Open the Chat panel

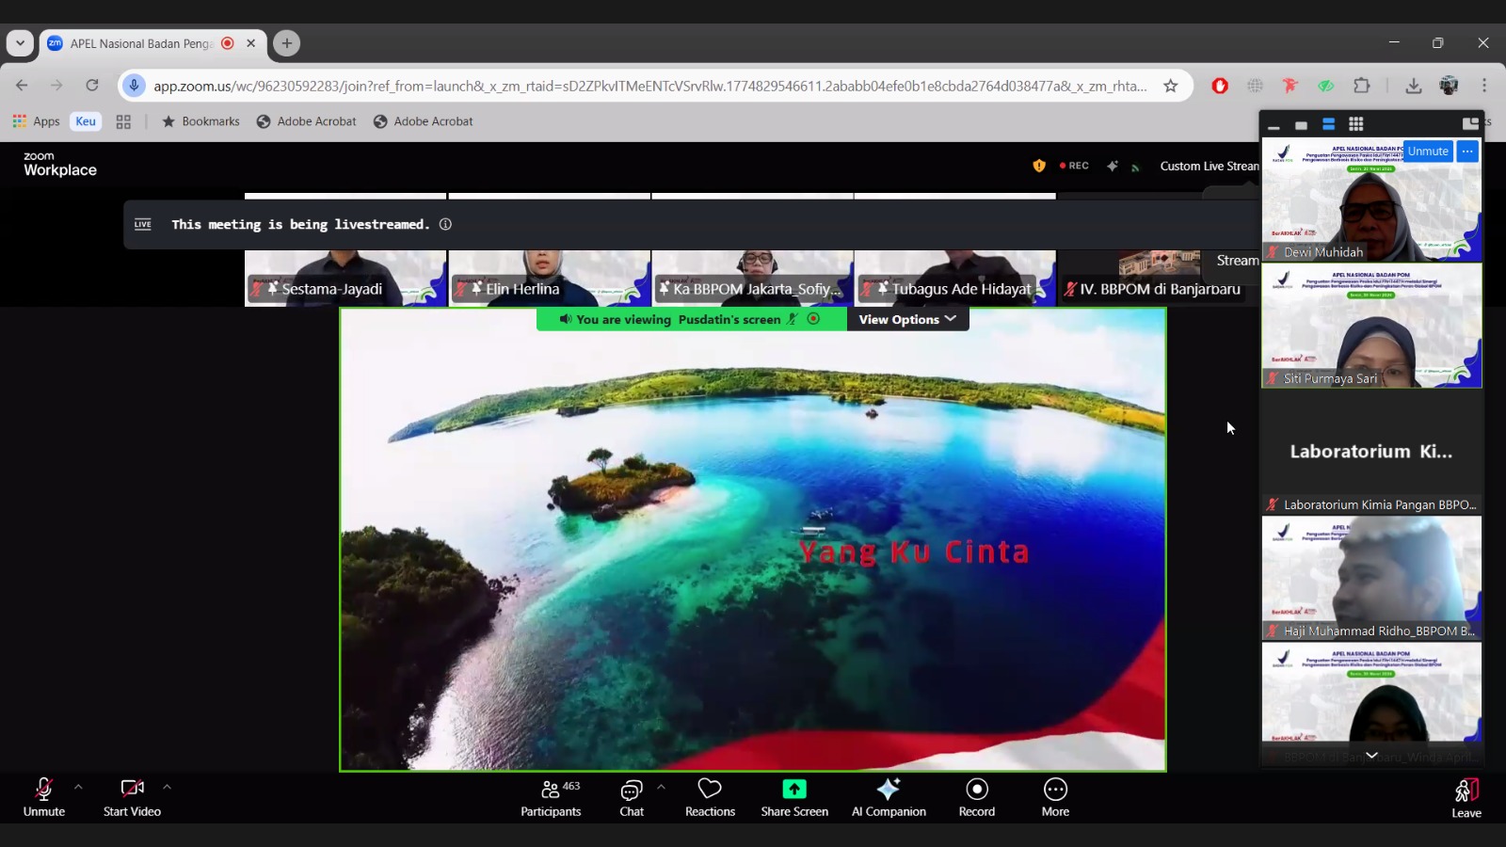632,797
